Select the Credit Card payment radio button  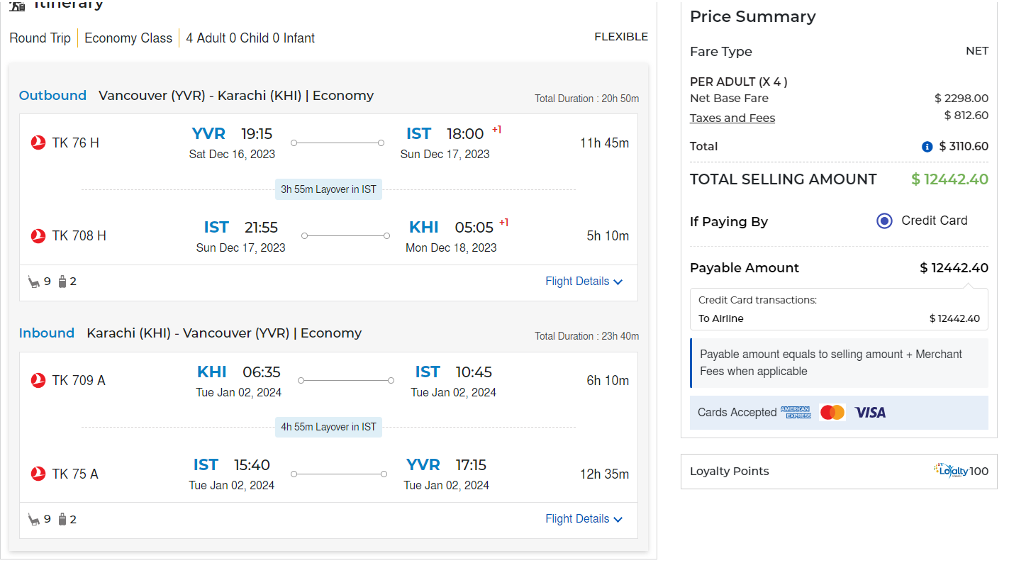pos(884,221)
